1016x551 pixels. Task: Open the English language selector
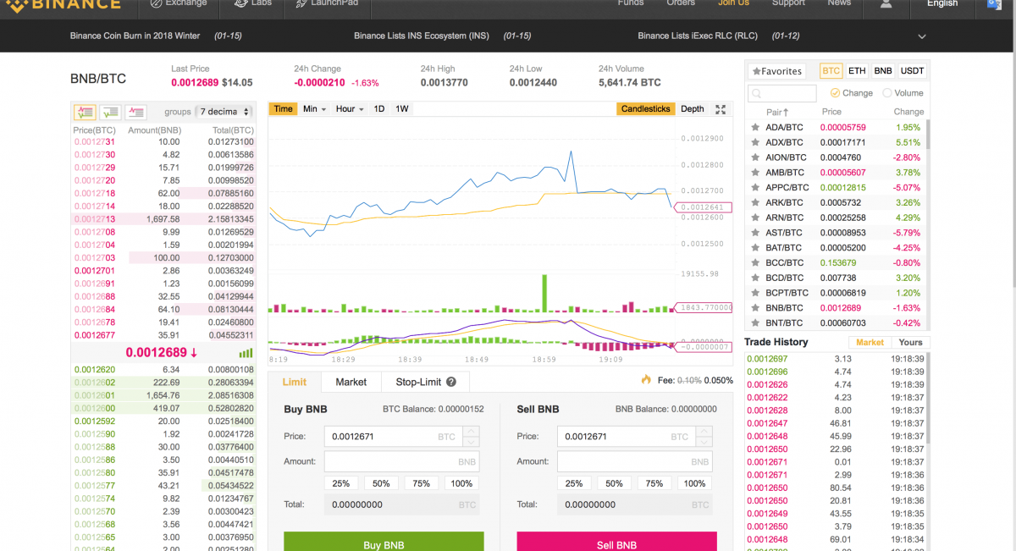942,3
